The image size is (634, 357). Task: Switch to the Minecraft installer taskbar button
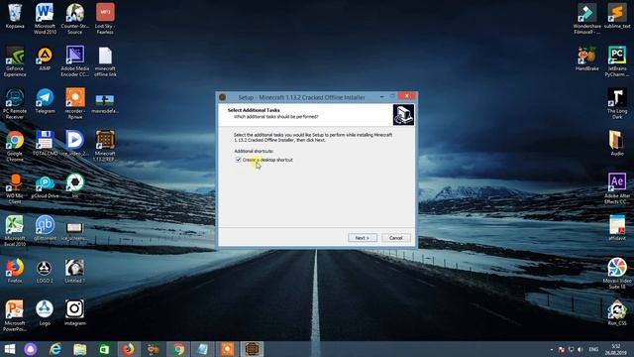[x=252, y=349]
